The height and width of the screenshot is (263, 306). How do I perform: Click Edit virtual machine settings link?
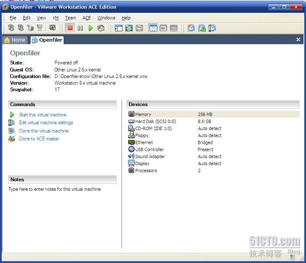(46, 123)
